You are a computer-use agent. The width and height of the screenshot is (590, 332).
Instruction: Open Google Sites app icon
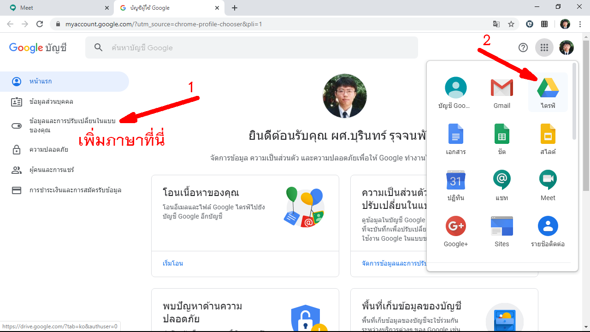pyautogui.click(x=501, y=231)
